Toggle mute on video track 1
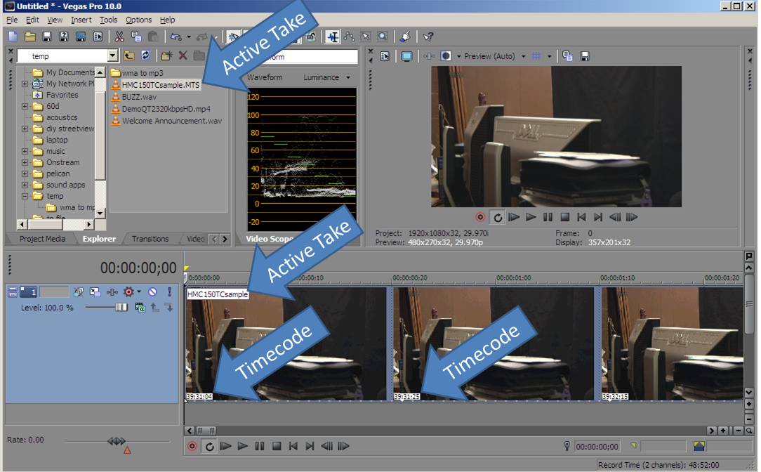 [152, 291]
